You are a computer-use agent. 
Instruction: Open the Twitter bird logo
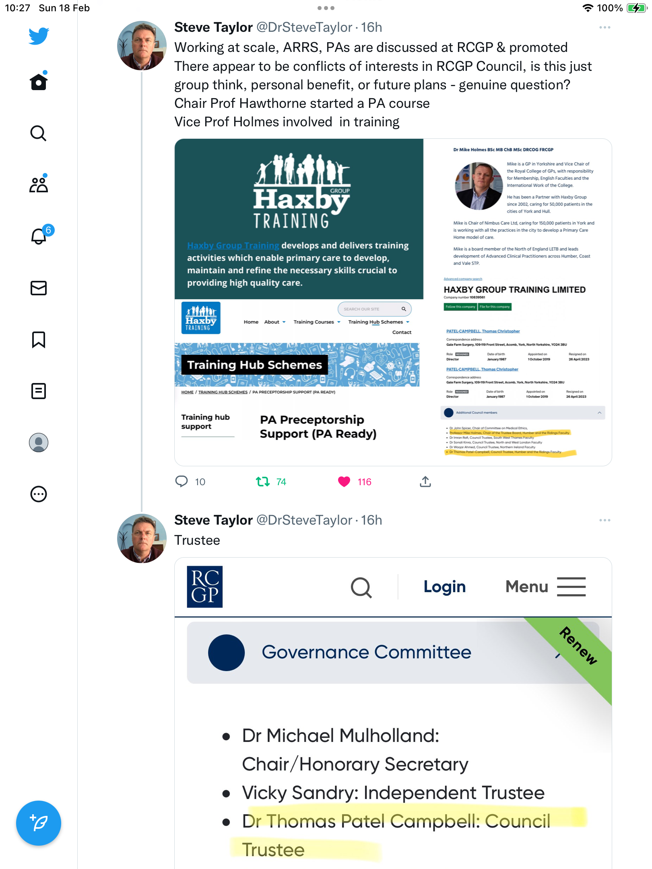39,36
